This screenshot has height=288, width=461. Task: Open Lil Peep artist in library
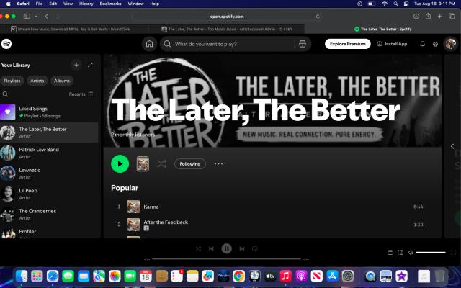click(49, 194)
